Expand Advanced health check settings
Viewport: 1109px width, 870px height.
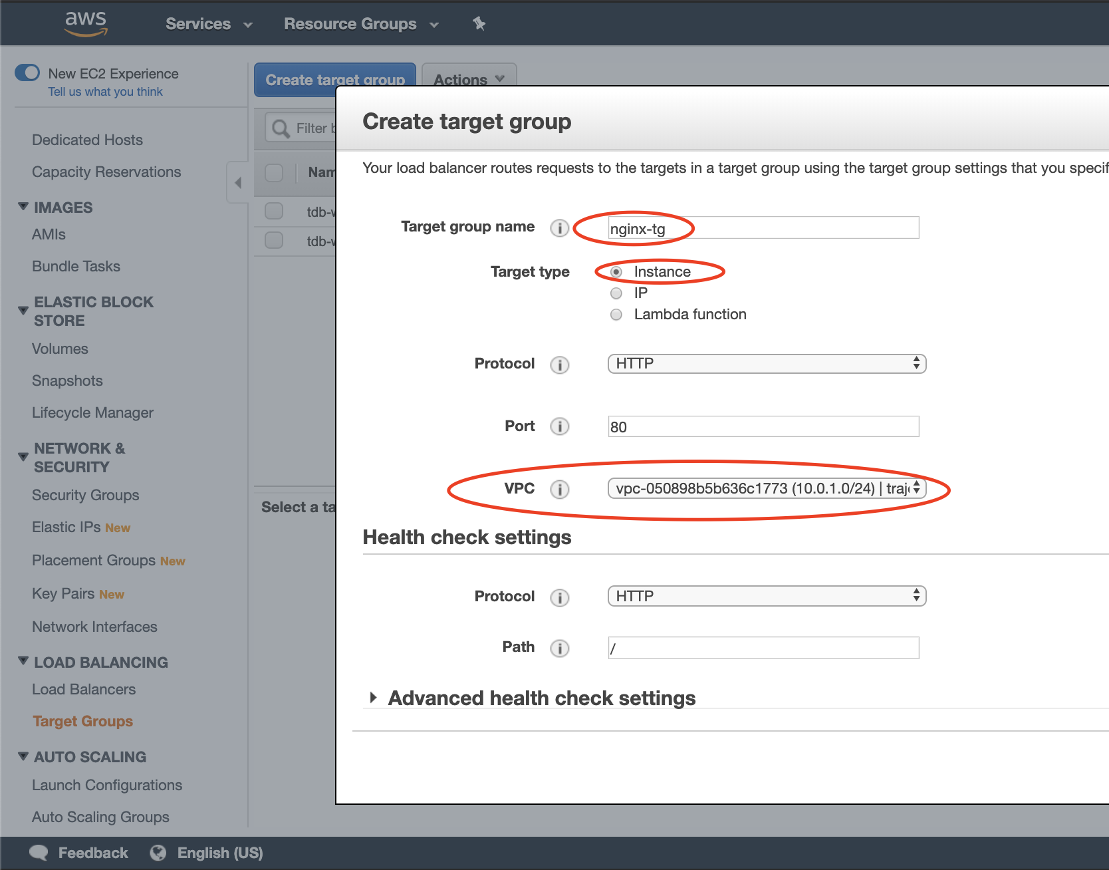pos(374,698)
